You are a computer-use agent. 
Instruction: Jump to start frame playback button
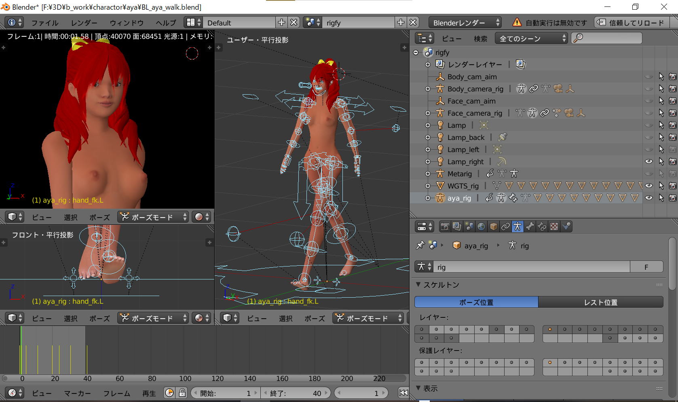(403, 393)
